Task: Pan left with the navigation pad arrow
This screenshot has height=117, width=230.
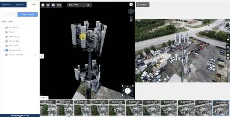Action: 124,91
